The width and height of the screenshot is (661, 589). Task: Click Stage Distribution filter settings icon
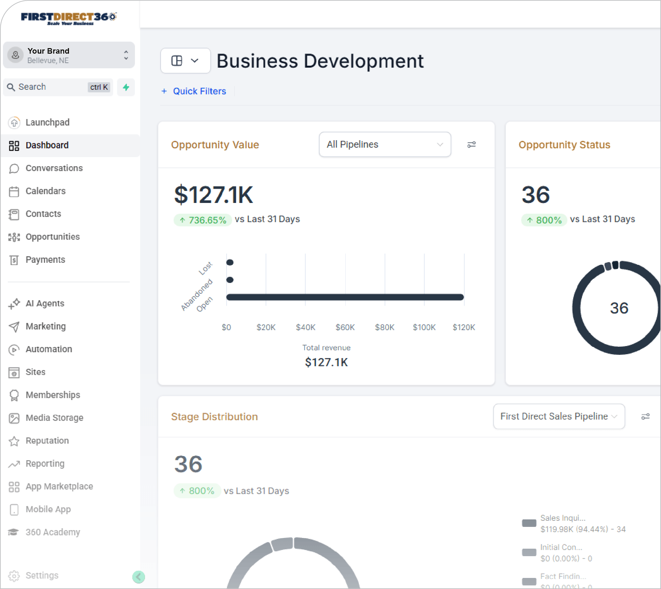click(645, 417)
